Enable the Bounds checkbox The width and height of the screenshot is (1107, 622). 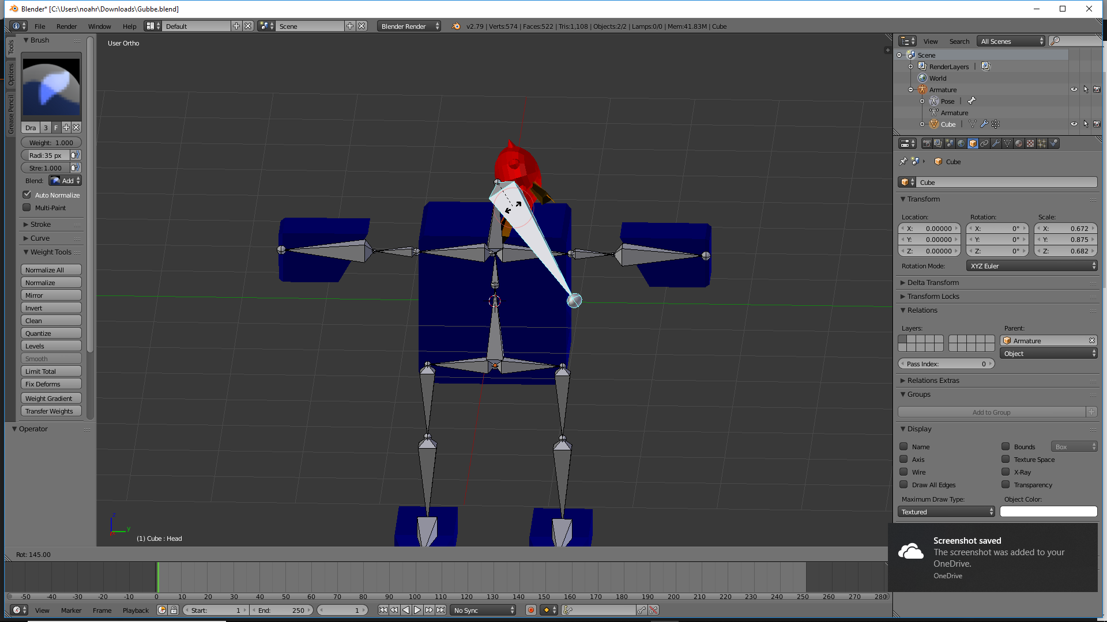pyautogui.click(x=1006, y=446)
